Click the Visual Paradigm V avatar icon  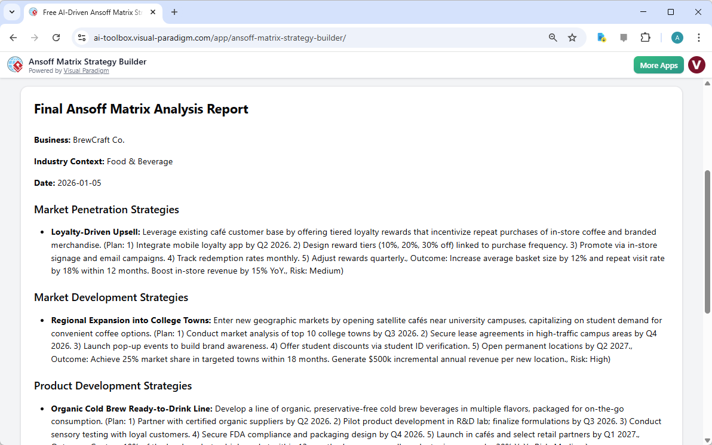click(x=696, y=65)
